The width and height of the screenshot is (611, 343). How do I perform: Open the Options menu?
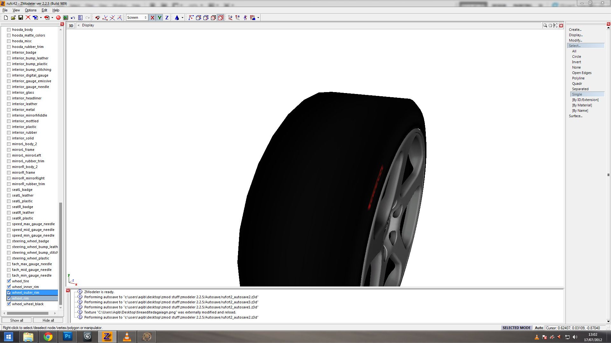click(31, 10)
